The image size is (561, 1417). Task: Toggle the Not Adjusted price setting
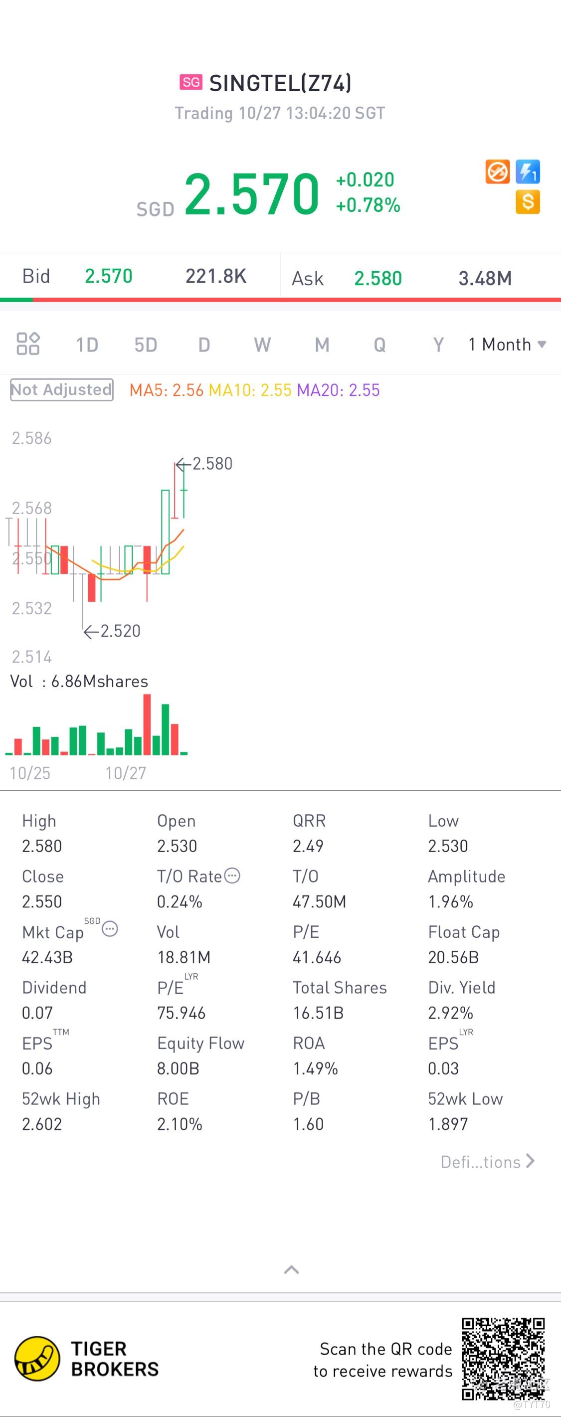point(62,389)
